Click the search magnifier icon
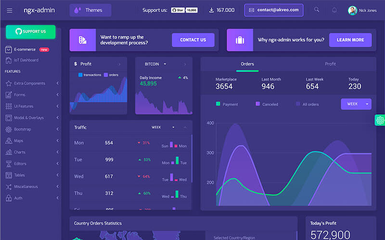The height and width of the screenshot is (240, 385). [316, 10]
